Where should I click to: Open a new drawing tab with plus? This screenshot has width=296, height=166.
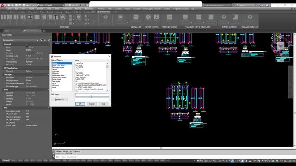(x=44, y=31)
